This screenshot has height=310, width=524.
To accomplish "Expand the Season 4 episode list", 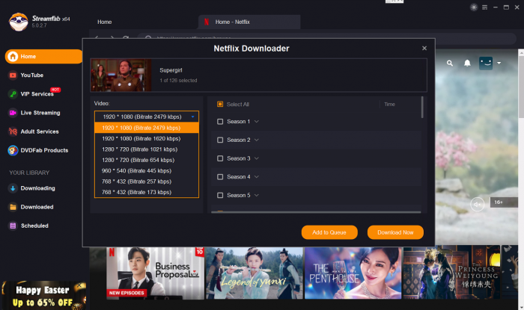I will [256, 177].
